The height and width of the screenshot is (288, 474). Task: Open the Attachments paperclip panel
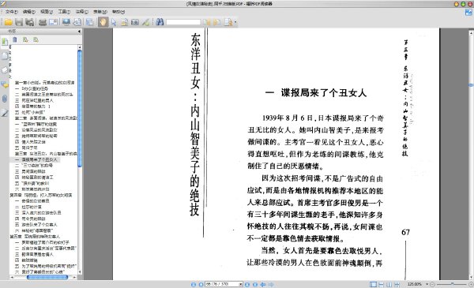5,99
